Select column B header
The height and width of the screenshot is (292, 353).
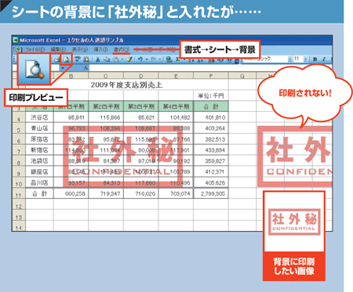tap(71, 76)
